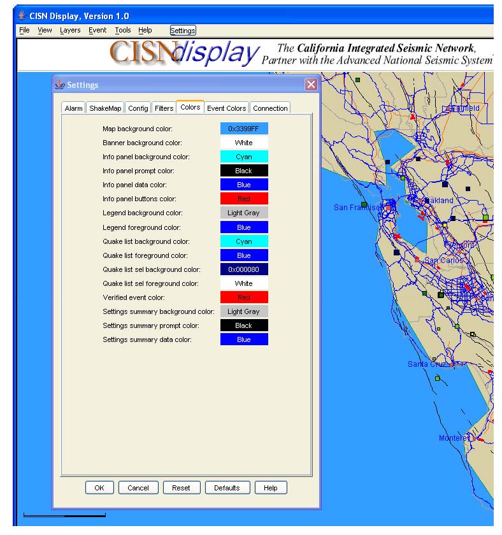Click OK in the Settings dialog
This screenshot has width=502, height=535.
tap(99, 488)
